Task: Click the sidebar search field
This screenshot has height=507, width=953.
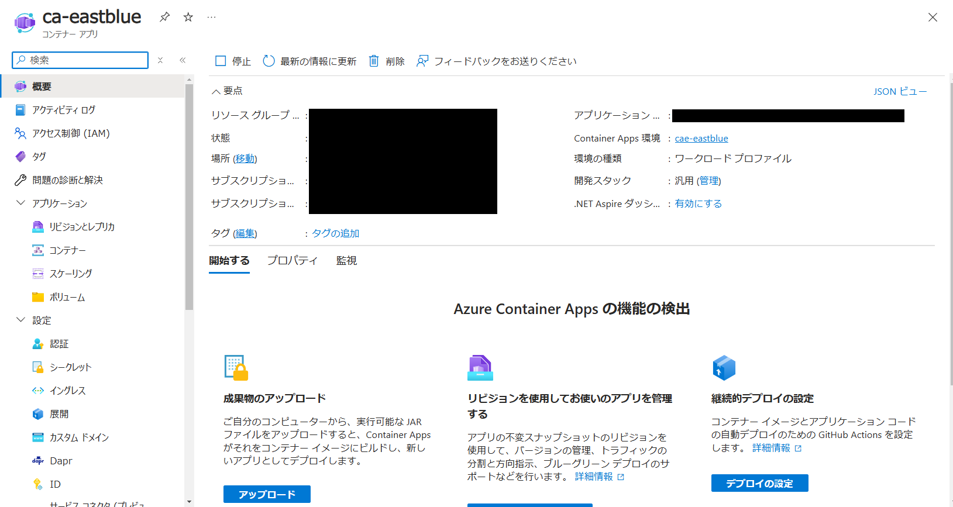Action: coord(80,60)
